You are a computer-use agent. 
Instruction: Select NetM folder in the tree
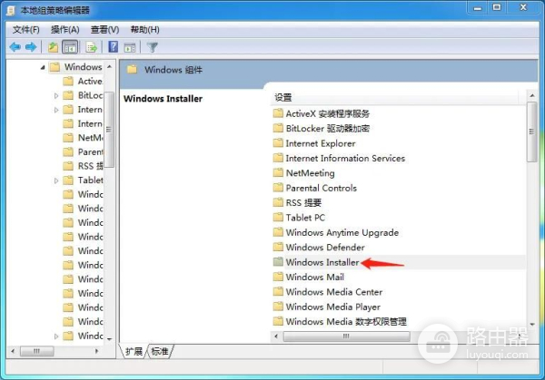coord(83,138)
